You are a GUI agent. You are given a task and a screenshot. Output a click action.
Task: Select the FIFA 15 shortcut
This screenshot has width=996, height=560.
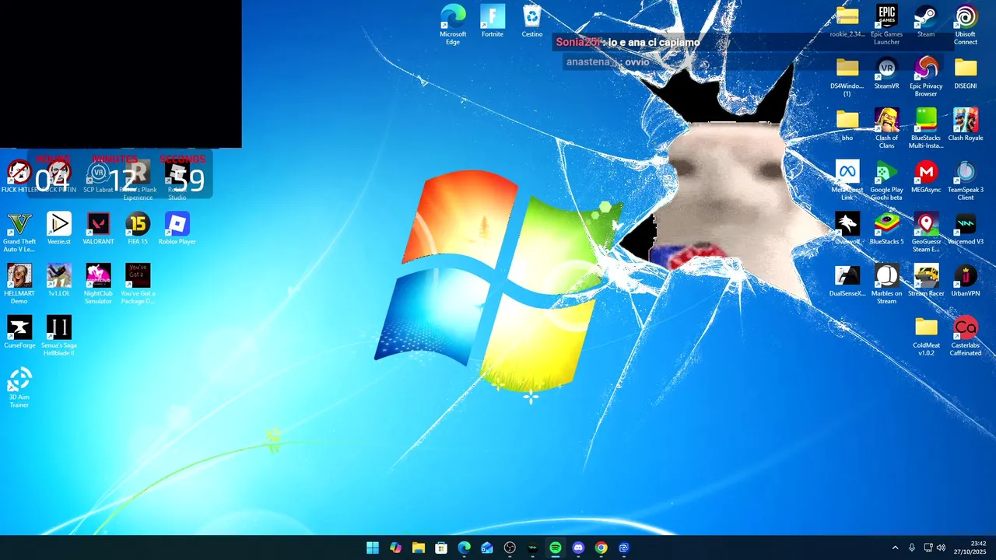click(138, 229)
